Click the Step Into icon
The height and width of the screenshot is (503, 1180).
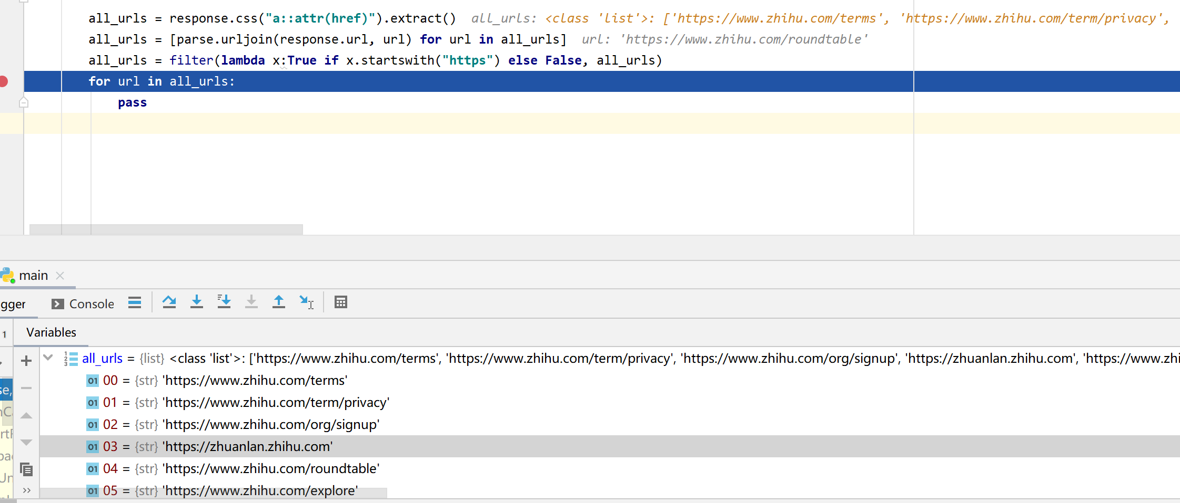[197, 302]
